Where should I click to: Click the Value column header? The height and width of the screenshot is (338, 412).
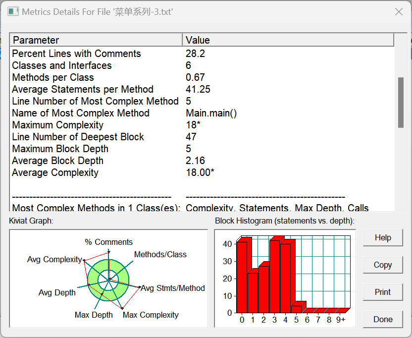coord(288,40)
